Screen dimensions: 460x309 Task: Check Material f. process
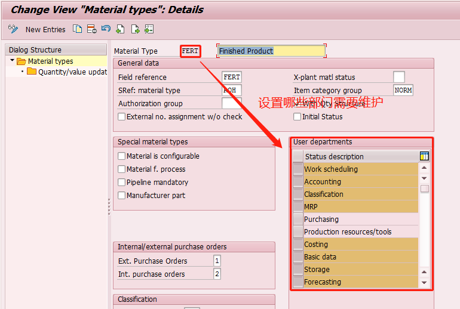click(x=121, y=169)
